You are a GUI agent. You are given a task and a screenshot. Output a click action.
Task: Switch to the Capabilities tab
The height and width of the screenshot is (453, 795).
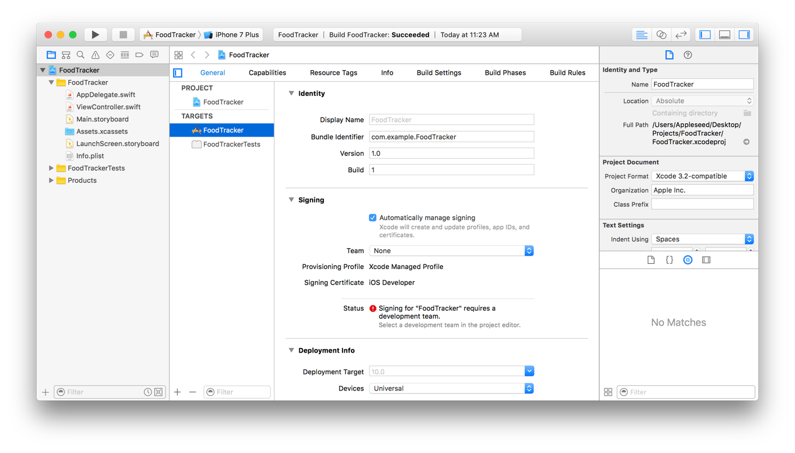pos(267,73)
